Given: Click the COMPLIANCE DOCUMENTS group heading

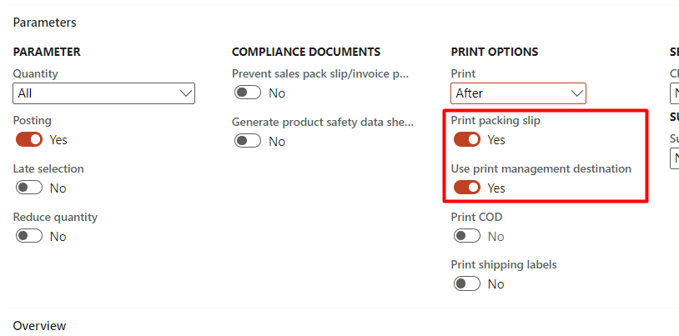Looking at the screenshot, I should point(306,52).
